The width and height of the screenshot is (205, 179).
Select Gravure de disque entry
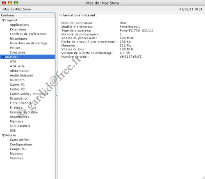tap(24, 112)
